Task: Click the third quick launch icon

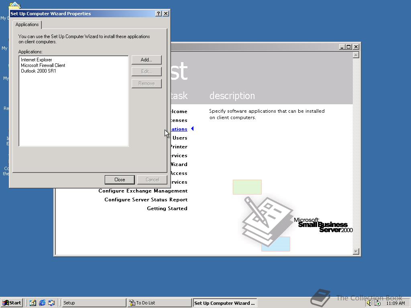Action: (51, 303)
